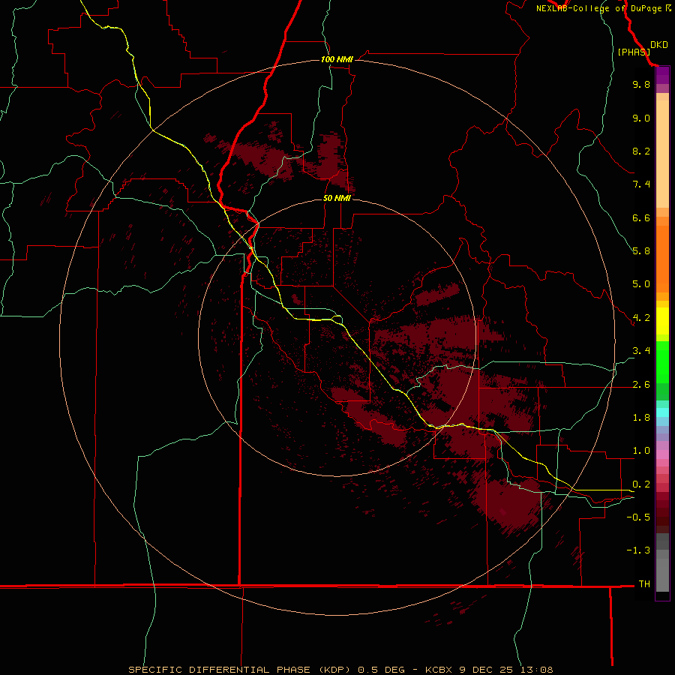Click the [PHAS] legend heading
This screenshot has width=675, height=675.
click(x=634, y=52)
